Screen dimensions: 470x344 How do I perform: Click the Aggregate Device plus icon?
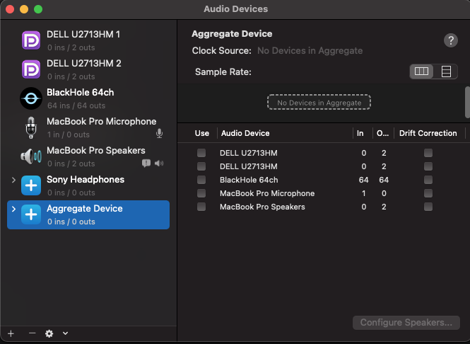click(31, 214)
